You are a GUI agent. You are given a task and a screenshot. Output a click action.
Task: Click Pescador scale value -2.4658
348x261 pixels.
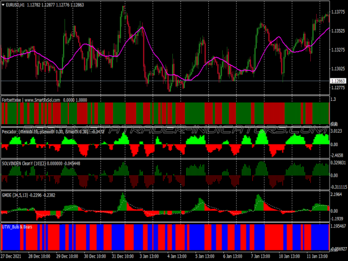click(337, 155)
